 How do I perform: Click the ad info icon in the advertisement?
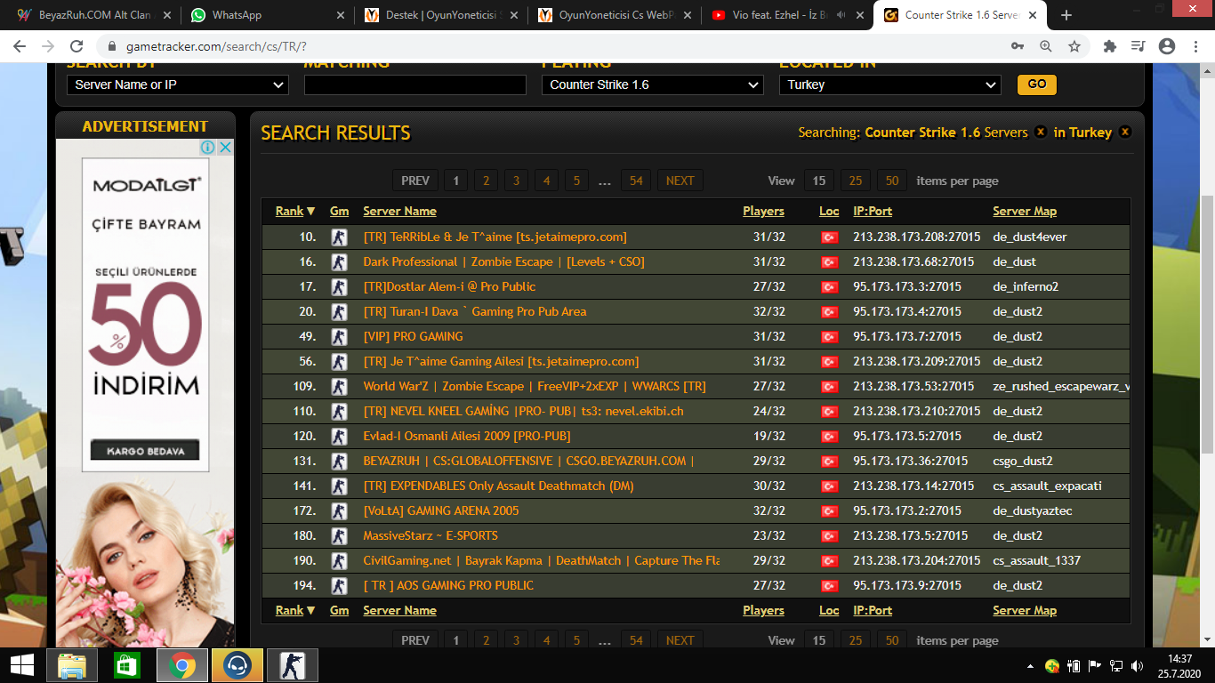[207, 147]
